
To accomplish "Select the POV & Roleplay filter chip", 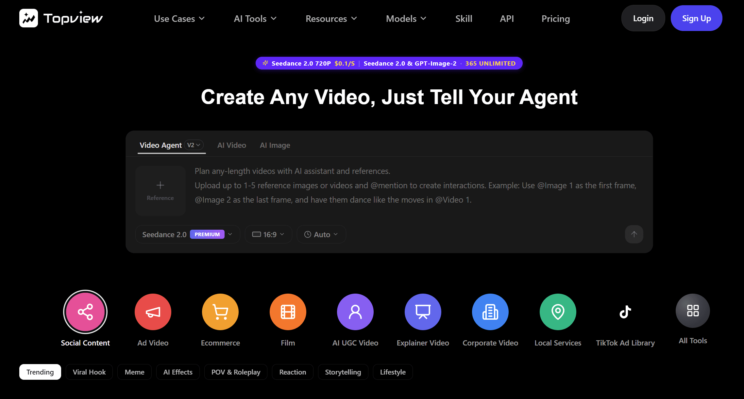I will click(236, 372).
